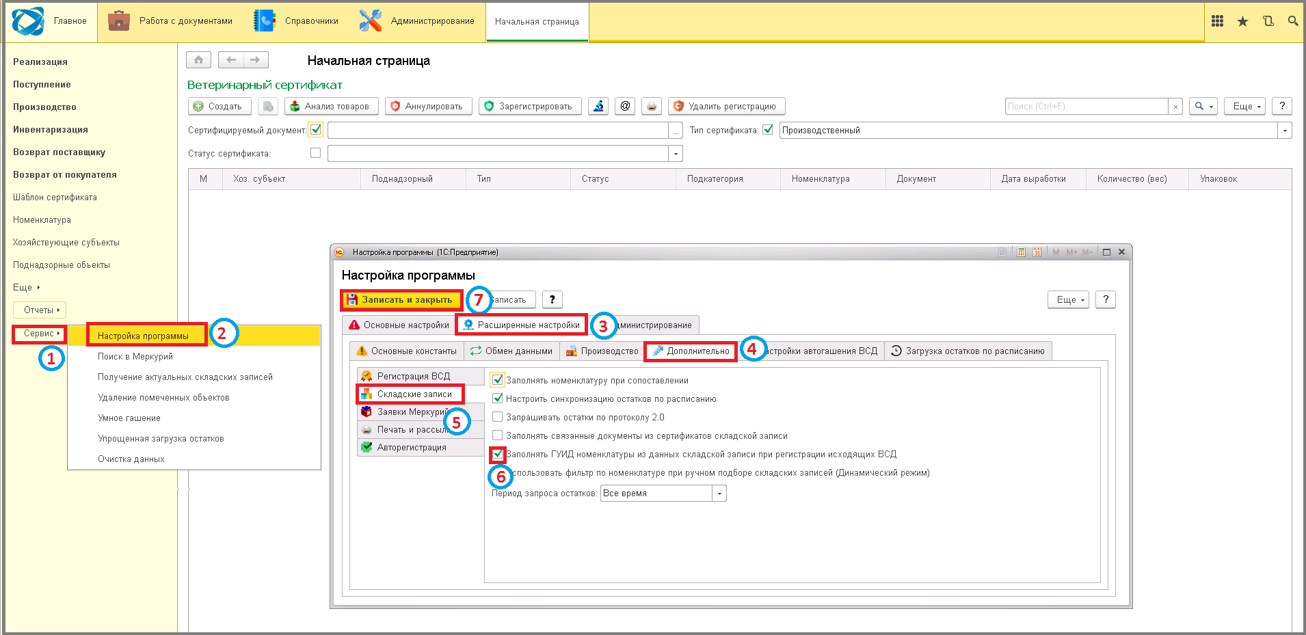Click the Удалить регистрацию button
Screen dimensions: 1306x635
tap(726, 106)
